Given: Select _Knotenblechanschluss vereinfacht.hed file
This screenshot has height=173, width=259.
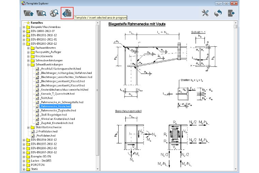Looking at the screenshot, I should pyautogui.click(x=64, y=90).
